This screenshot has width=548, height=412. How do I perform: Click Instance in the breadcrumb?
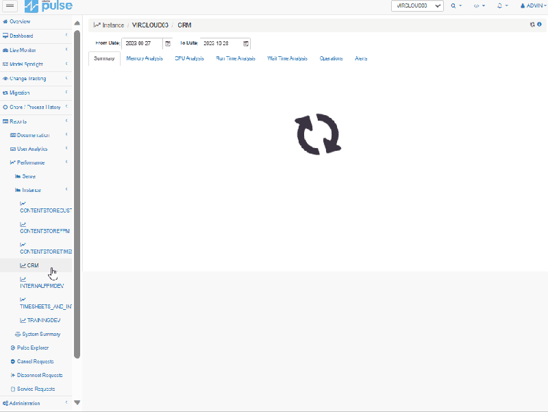point(113,25)
